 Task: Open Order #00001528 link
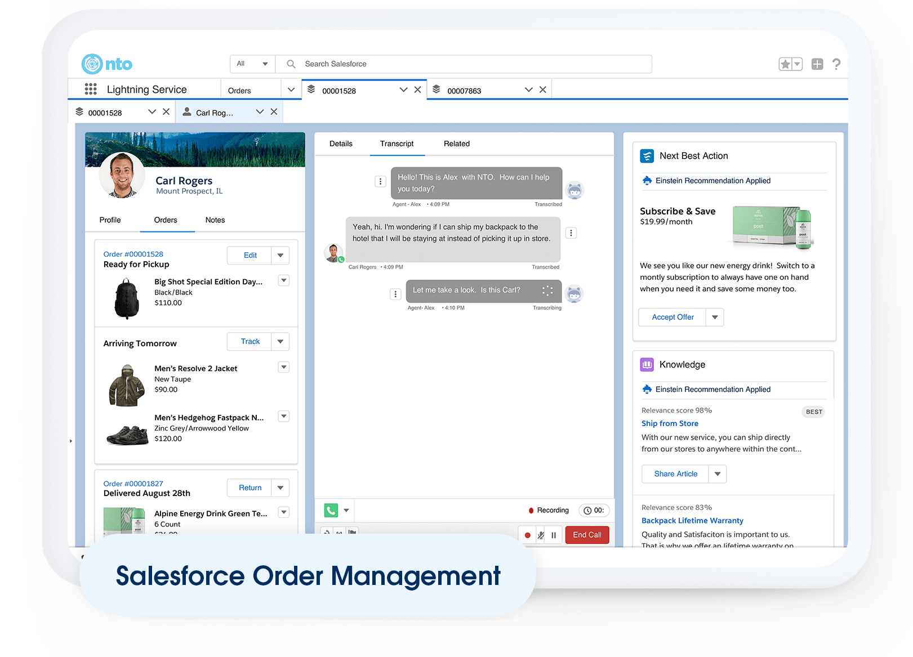(133, 254)
